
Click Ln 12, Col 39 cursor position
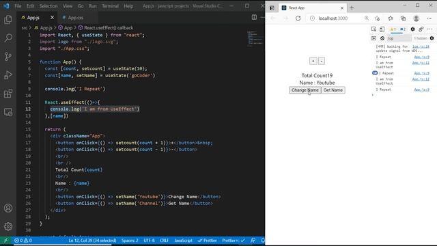pos(92,240)
